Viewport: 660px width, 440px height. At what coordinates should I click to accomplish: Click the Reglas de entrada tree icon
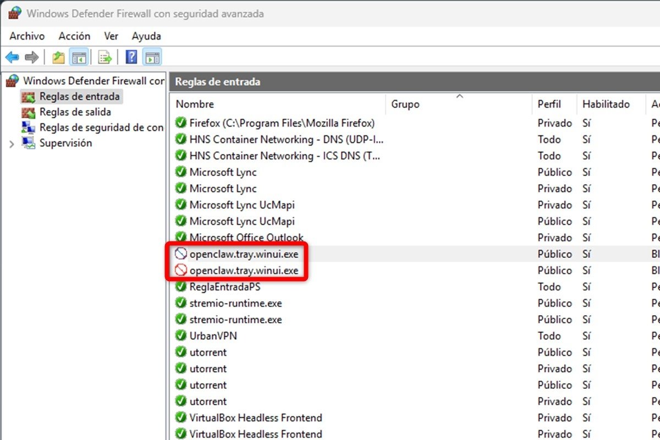click(x=28, y=97)
